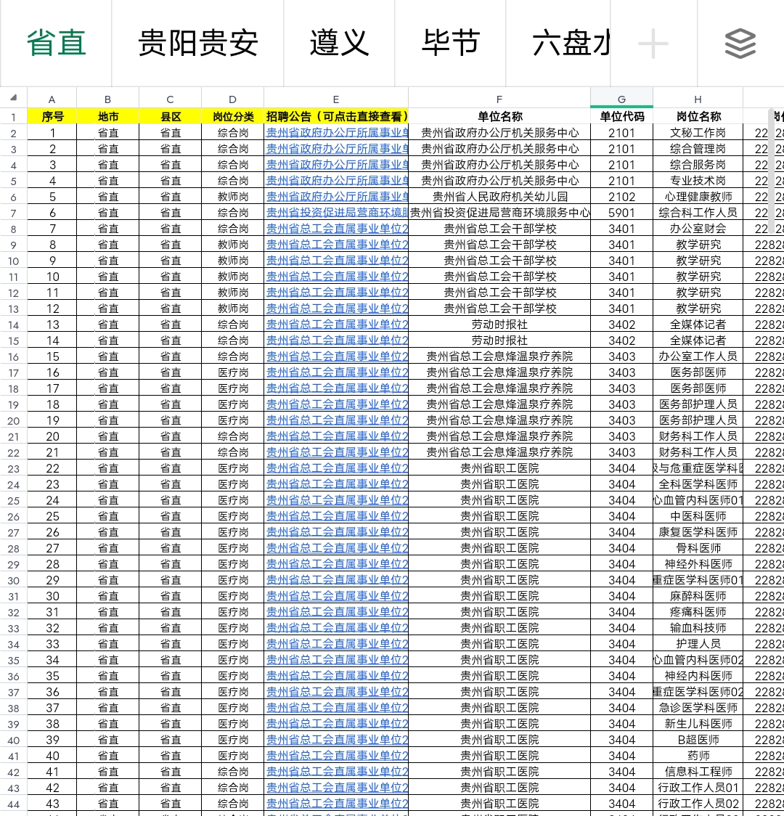This screenshot has height=816, width=784.
Task: Select column B header
Action: point(107,99)
